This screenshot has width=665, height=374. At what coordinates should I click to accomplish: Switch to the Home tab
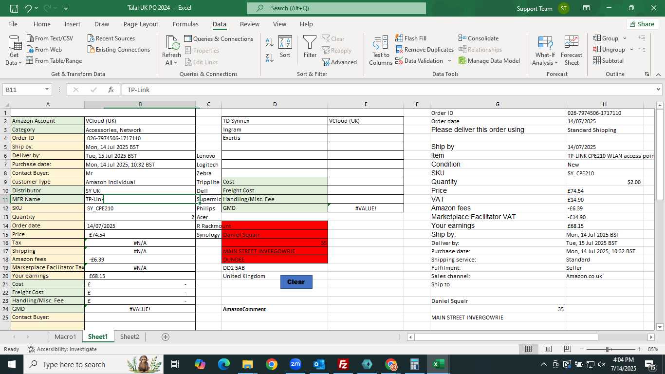42,24
